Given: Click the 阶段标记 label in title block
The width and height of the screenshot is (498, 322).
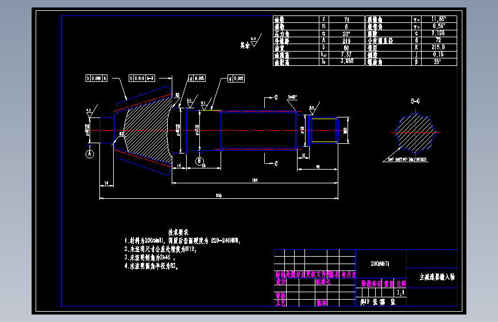Looking at the screenshot, I should tap(371, 284).
